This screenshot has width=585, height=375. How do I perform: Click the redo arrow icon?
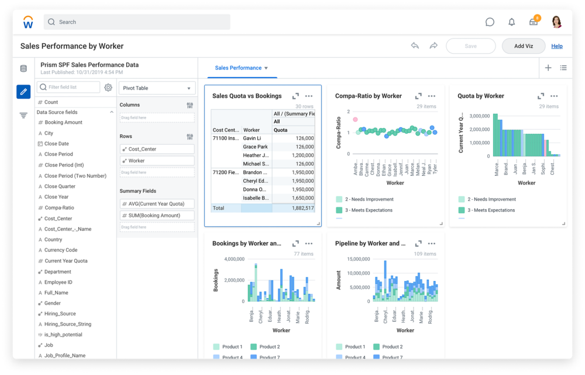pyautogui.click(x=433, y=46)
